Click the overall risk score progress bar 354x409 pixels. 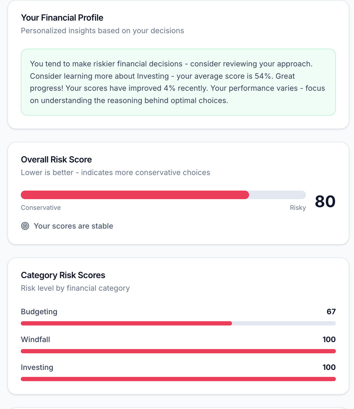163,195
